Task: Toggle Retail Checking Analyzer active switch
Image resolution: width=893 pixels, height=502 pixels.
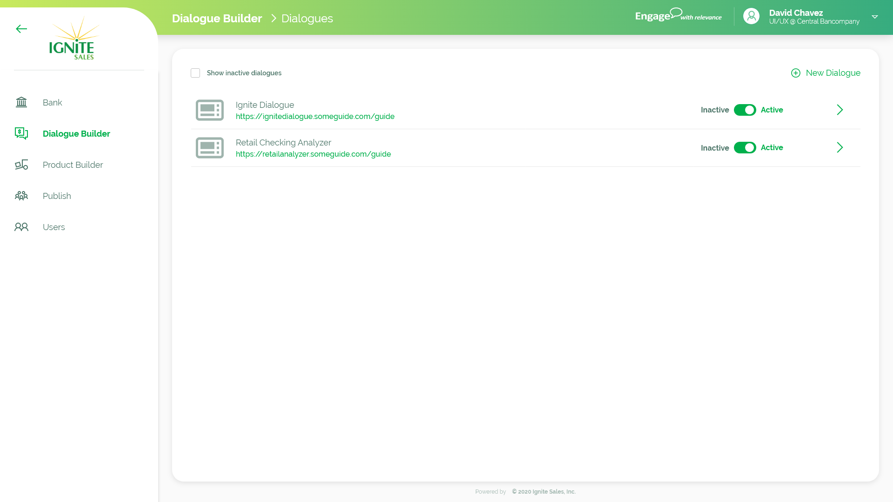Action: click(745, 148)
